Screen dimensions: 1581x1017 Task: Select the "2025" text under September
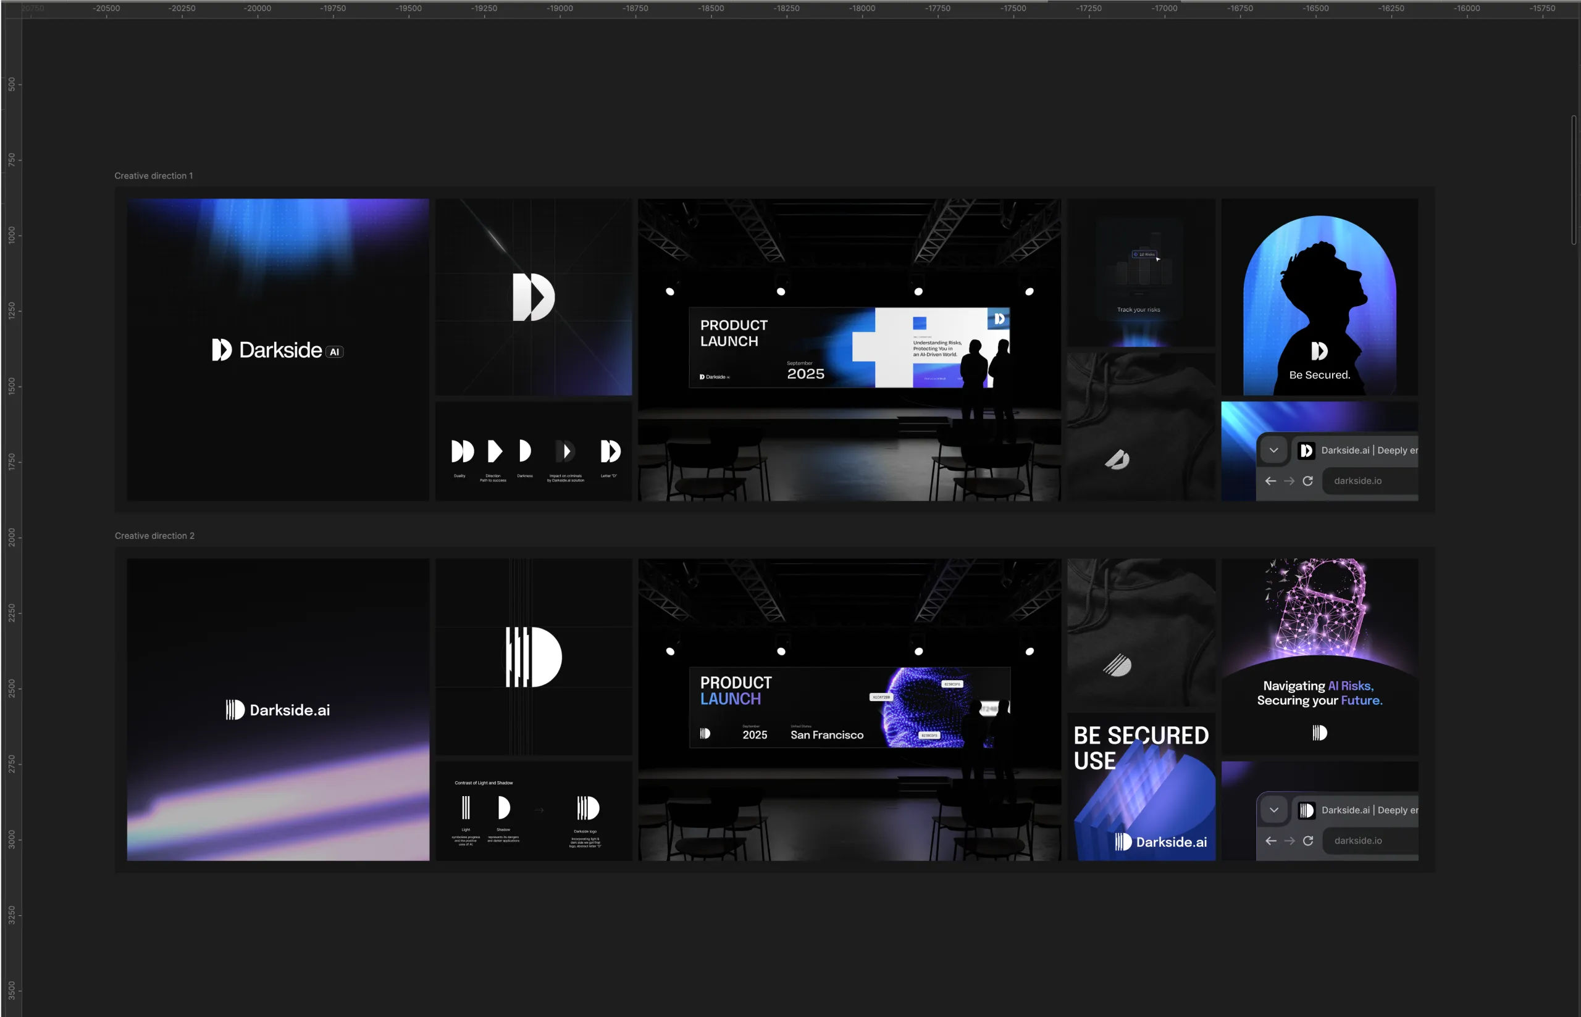[x=805, y=374]
